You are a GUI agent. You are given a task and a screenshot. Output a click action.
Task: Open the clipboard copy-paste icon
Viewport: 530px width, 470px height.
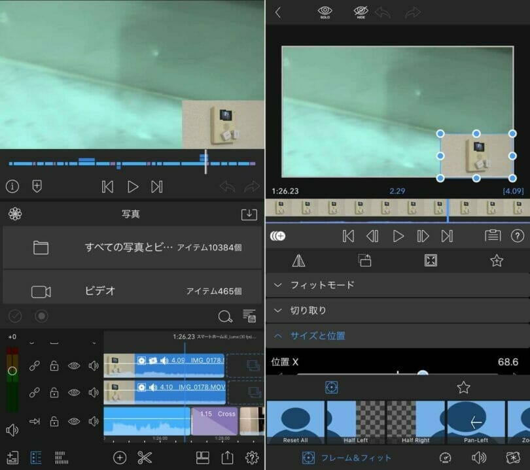coord(493,235)
